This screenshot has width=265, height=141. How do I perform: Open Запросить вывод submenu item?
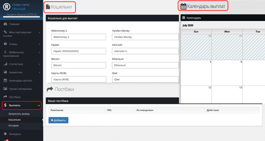19,114
